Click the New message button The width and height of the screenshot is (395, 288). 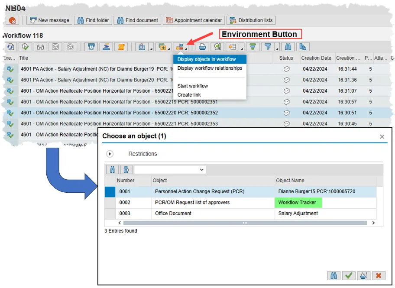49,20
